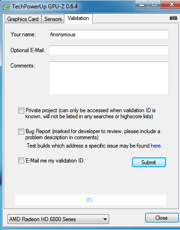Tick the Bug Report checkbox

(21, 131)
